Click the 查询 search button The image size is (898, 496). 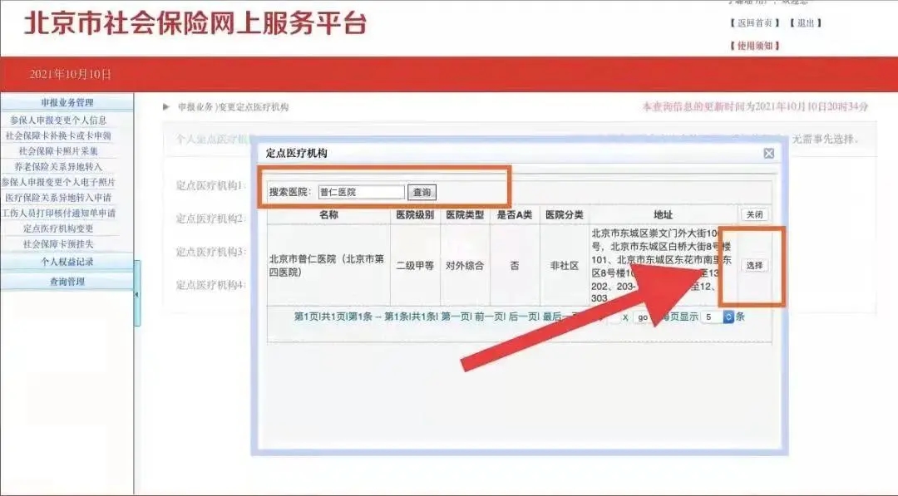click(422, 192)
